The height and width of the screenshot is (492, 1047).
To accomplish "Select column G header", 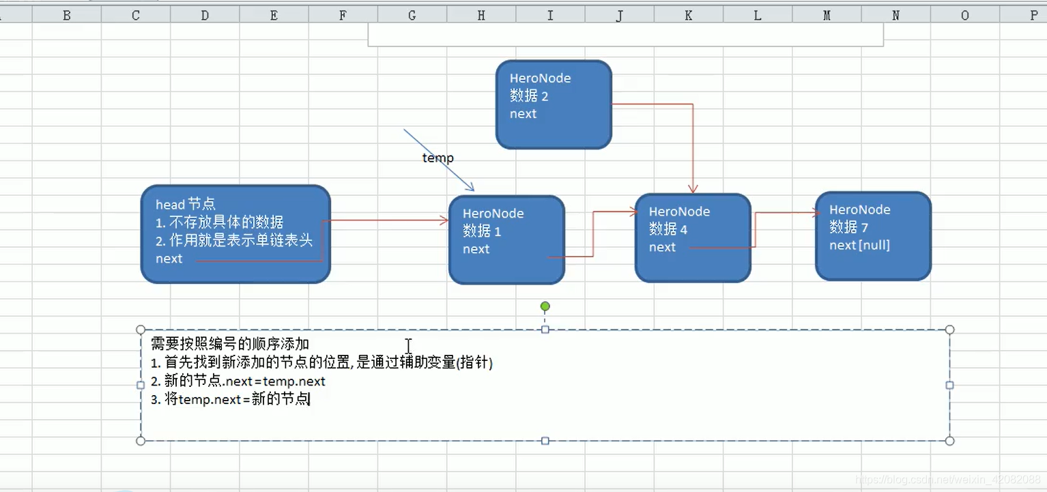I will pos(412,15).
